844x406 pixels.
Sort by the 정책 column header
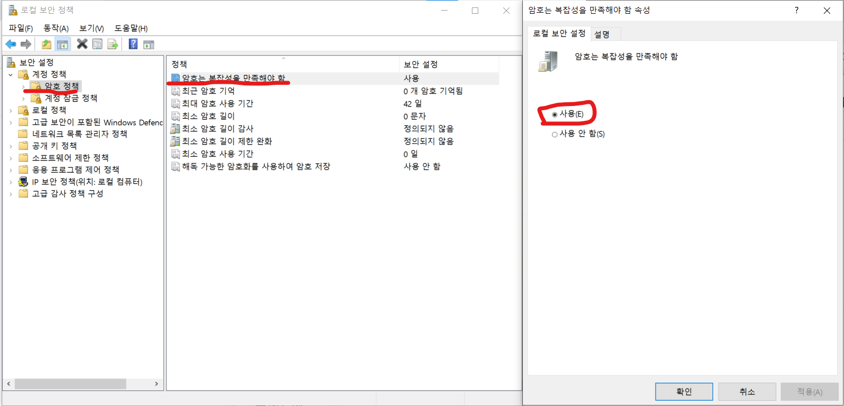coord(283,64)
